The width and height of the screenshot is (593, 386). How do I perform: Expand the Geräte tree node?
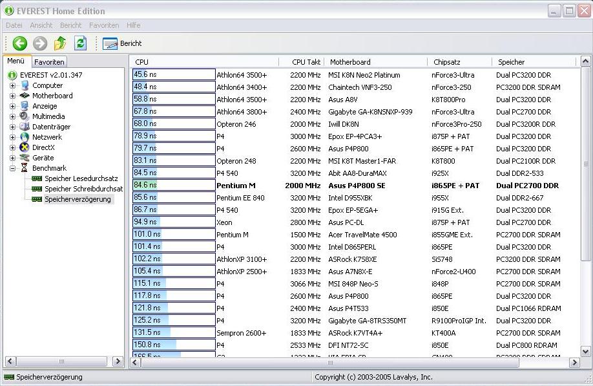(x=12, y=158)
